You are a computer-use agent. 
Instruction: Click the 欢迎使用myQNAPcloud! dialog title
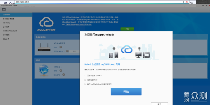pos(99,35)
